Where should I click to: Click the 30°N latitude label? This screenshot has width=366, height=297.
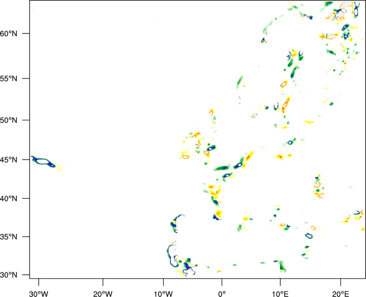9,275
